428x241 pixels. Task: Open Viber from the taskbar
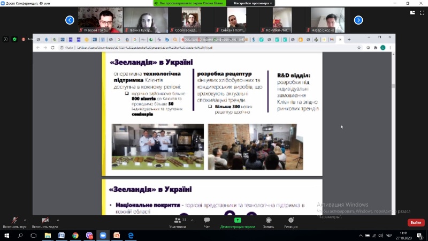tap(89, 236)
